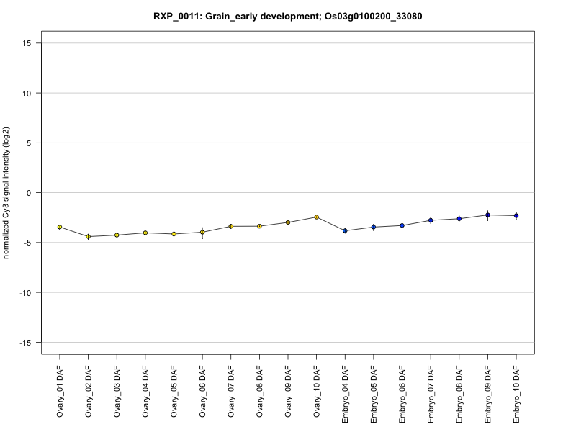Image resolution: width=576 pixels, height=432 pixels.
Task: Click the blue Embryo_04 DAF data point
Action: pos(345,230)
